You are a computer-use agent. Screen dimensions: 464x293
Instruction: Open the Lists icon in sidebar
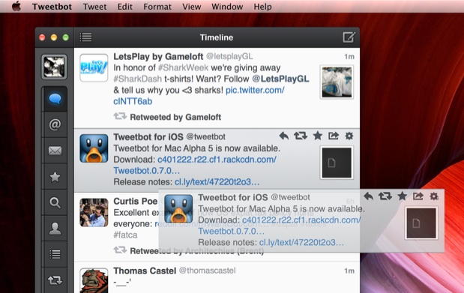click(55, 254)
